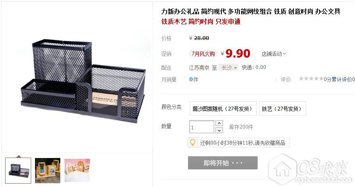
Task: Click the five-star rating icons
Action: (x=311, y=79)
